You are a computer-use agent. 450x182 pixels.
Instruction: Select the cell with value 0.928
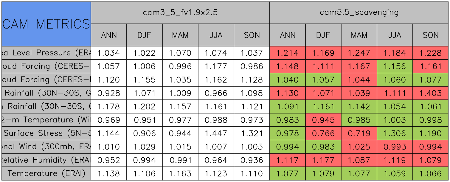(x=109, y=93)
